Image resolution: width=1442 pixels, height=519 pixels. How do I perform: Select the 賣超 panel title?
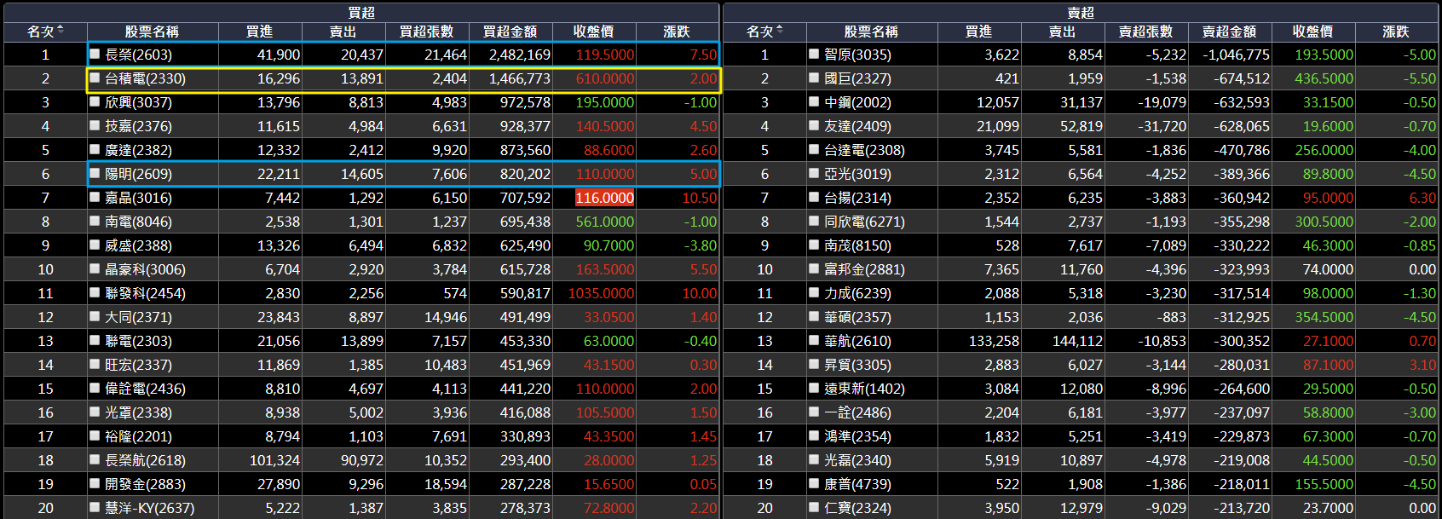coord(1081,12)
